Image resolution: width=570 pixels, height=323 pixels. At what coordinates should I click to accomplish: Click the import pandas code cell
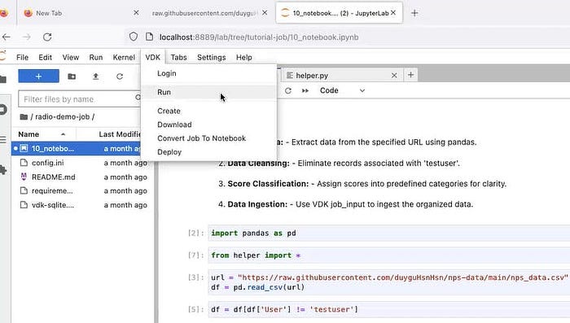coord(389,234)
